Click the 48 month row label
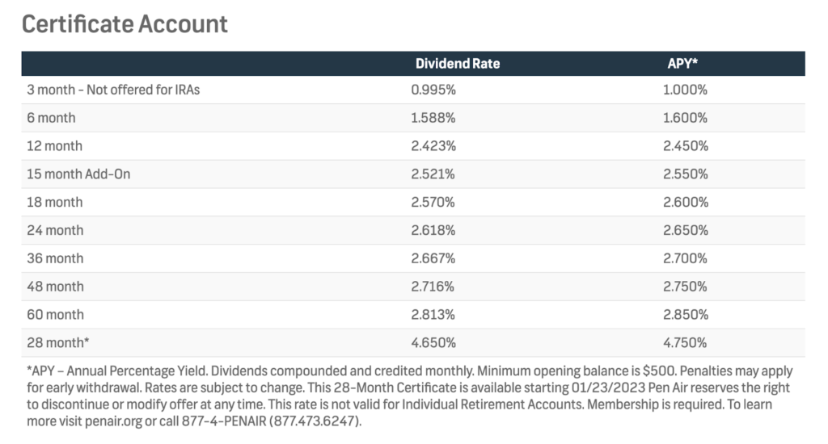 [55, 287]
